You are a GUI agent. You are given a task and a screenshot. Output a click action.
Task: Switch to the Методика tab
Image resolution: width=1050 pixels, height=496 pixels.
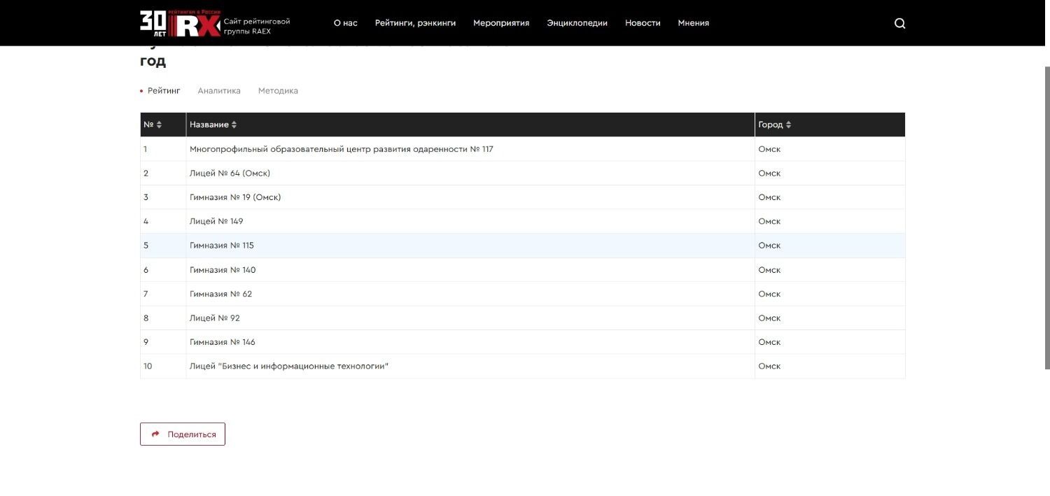click(x=278, y=91)
